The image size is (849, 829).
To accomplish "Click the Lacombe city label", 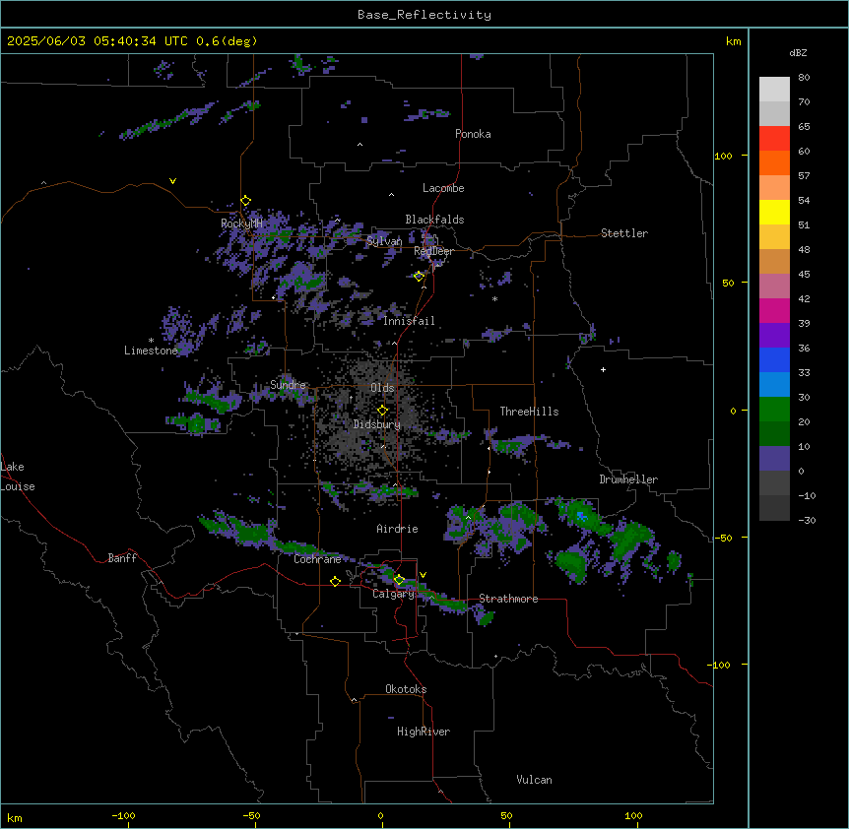I will pyautogui.click(x=443, y=188).
